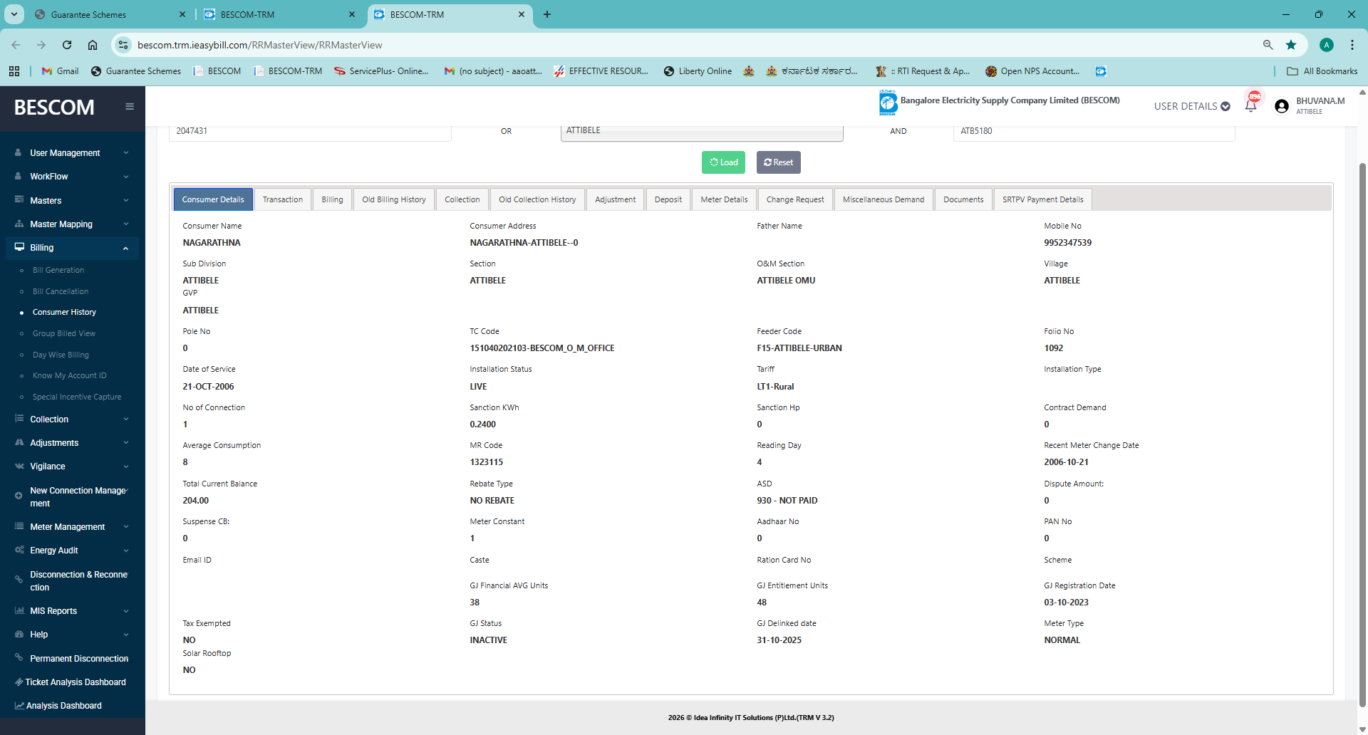Viewport: 1368px width, 735px height.
Task: Open the Old Billing History tab
Action: click(x=394, y=199)
